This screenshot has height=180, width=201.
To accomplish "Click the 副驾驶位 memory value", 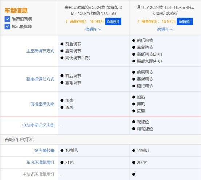I will coord(145,129).
